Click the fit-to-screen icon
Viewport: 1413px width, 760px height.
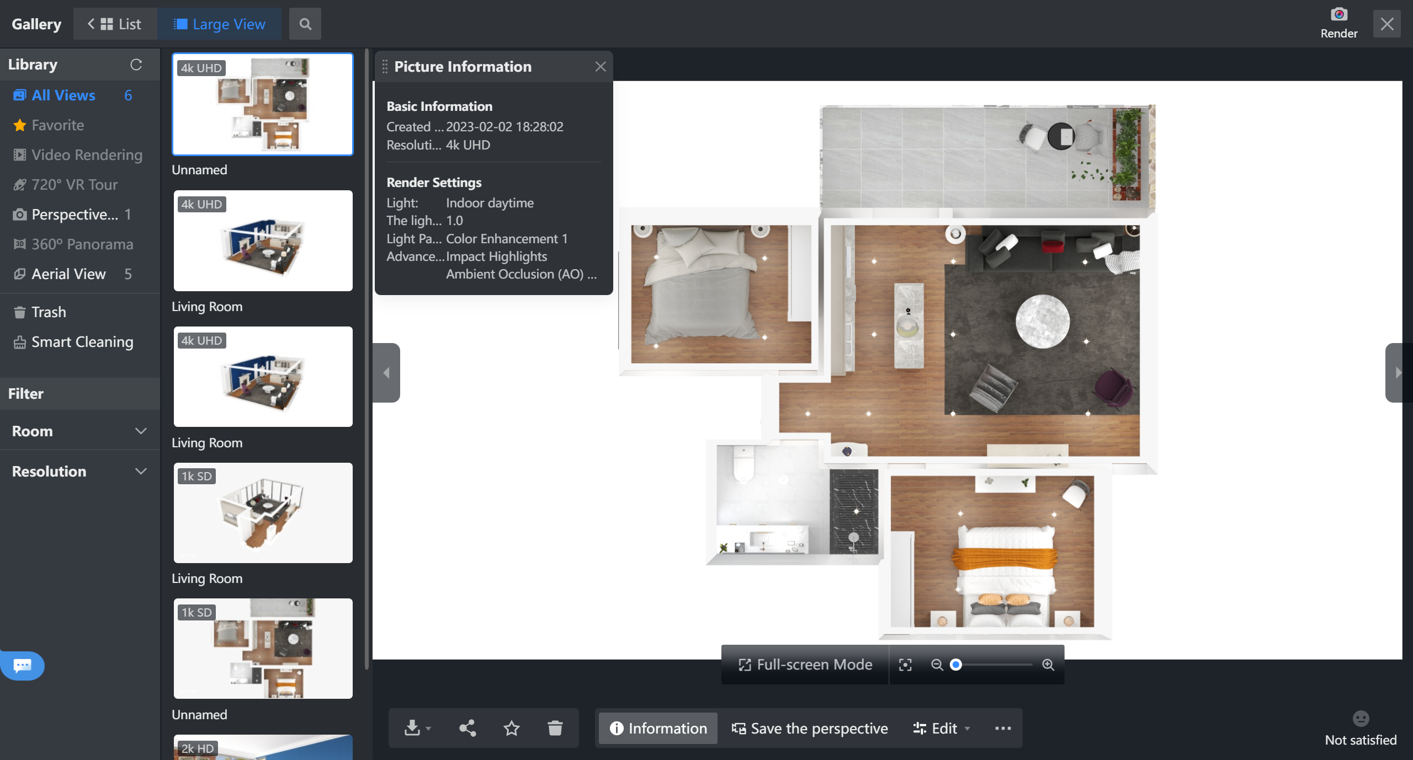tap(905, 665)
